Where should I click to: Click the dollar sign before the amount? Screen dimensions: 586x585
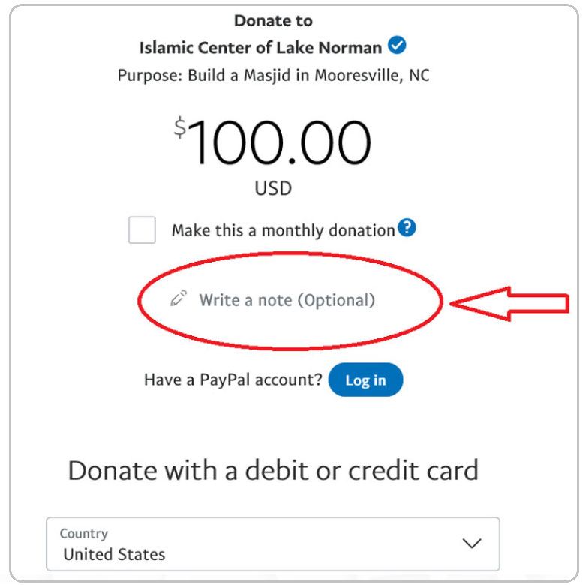pos(180,128)
